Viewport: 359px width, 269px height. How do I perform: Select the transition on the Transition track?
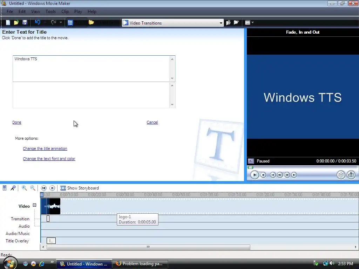pyautogui.click(x=48, y=219)
